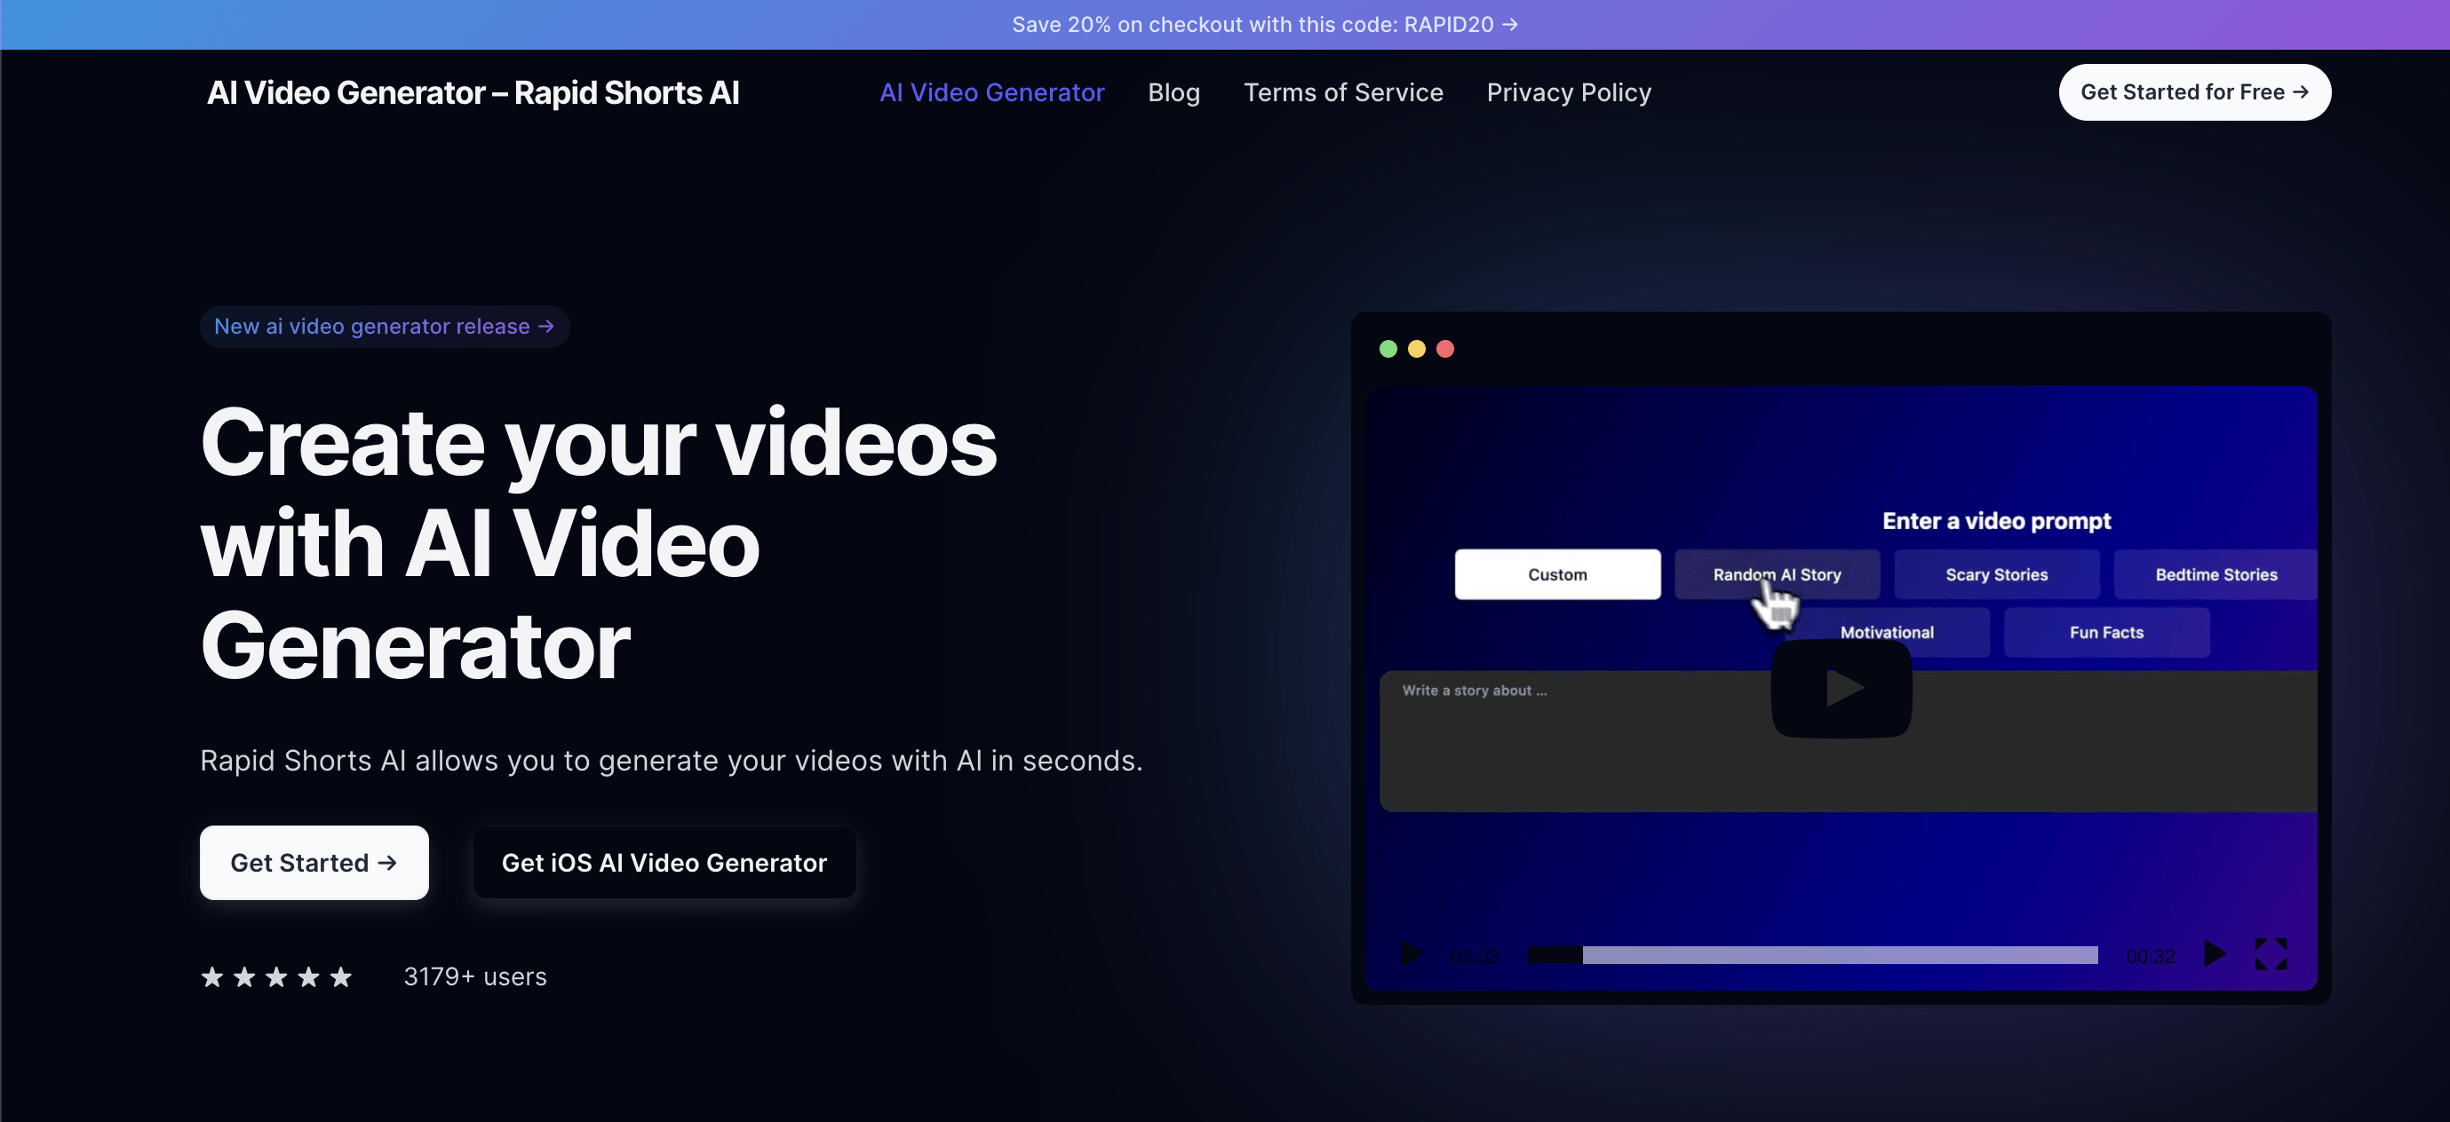
Task: Toggle video fullscreen icon
Action: pos(2271,952)
